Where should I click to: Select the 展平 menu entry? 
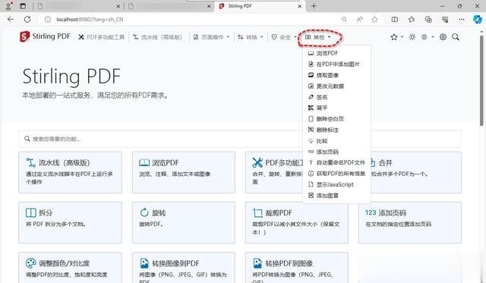tap(336, 108)
